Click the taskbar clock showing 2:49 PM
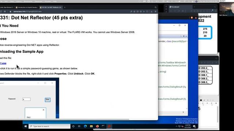Viewport: 234px width, 131px height. coord(188,126)
